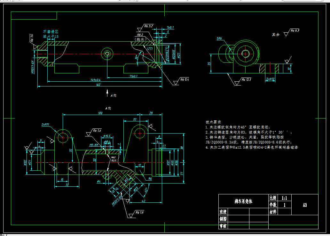Pick the JB/ZQ3005-8.3A standard note line
The image size is (330, 236).
click(x=249, y=142)
